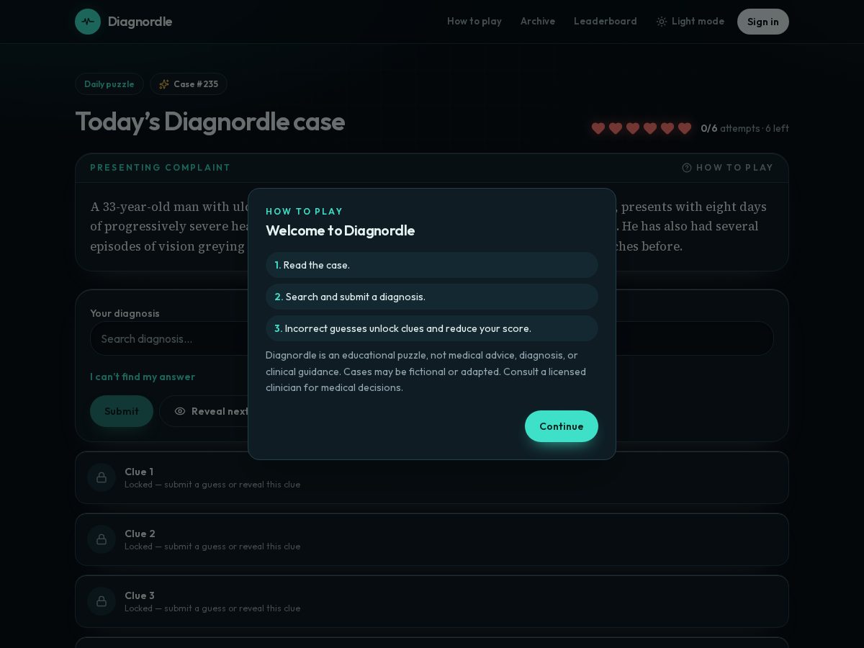This screenshot has width=864, height=648.
Task: Focus the Search diagnosis input field
Action: (432, 338)
